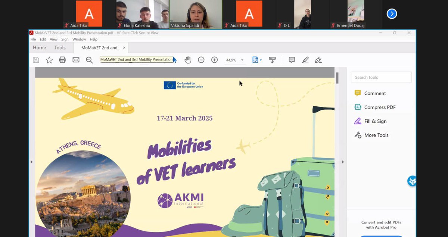Image resolution: width=448 pixels, height=237 pixels.
Task: Restore the PDF viewer window size
Action: [x=395, y=33]
